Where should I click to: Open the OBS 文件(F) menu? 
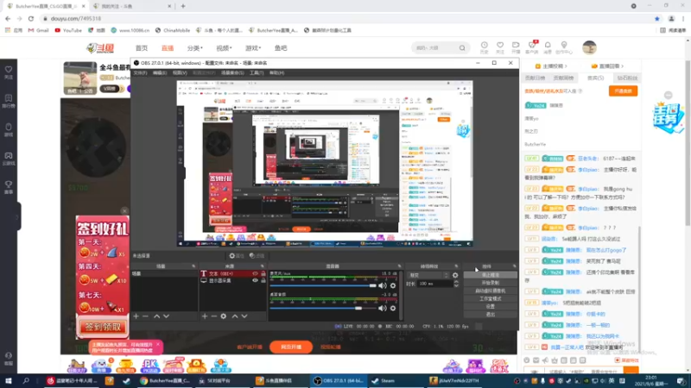[140, 72]
